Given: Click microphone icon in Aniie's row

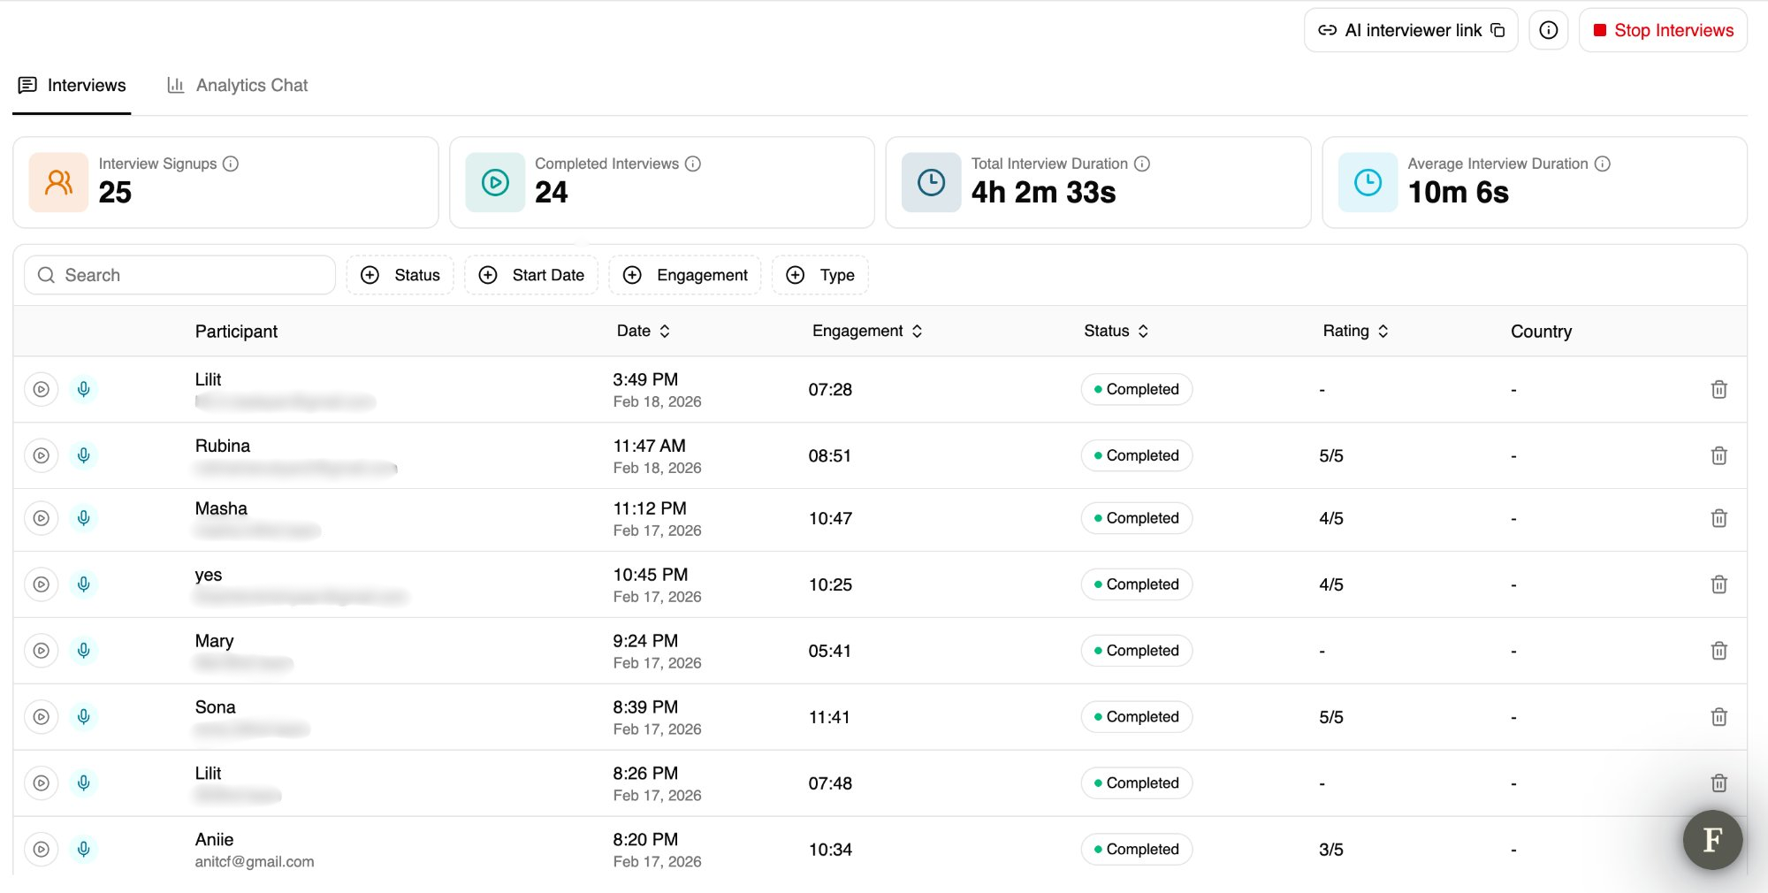Looking at the screenshot, I should point(84,850).
